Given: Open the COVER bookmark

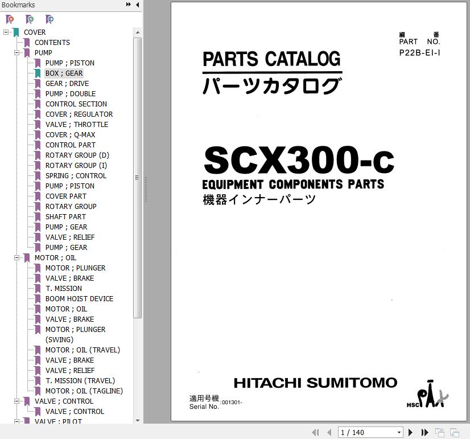Looking at the screenshot, I should [x=35, y=32].
